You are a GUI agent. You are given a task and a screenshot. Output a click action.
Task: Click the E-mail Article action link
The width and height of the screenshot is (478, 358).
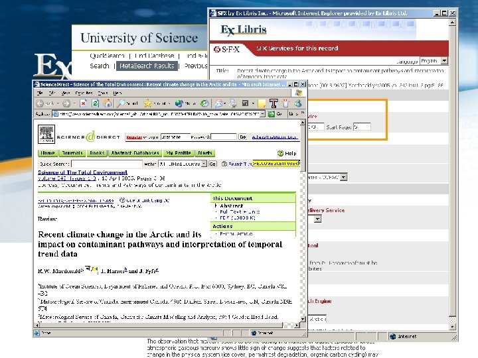coord(236,234)
